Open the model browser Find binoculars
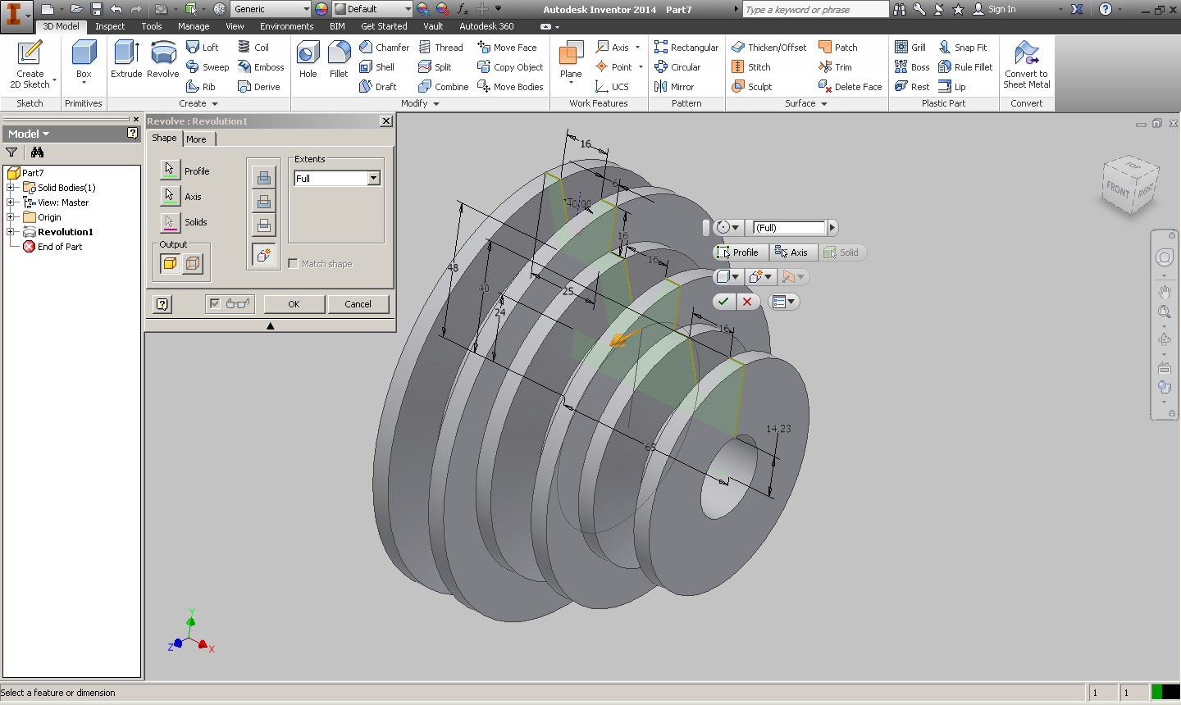The height and width of the screenshot is (705, 1181). click(37, 152)
